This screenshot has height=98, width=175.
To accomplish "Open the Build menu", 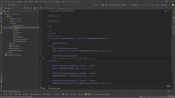I will [36, 2].
